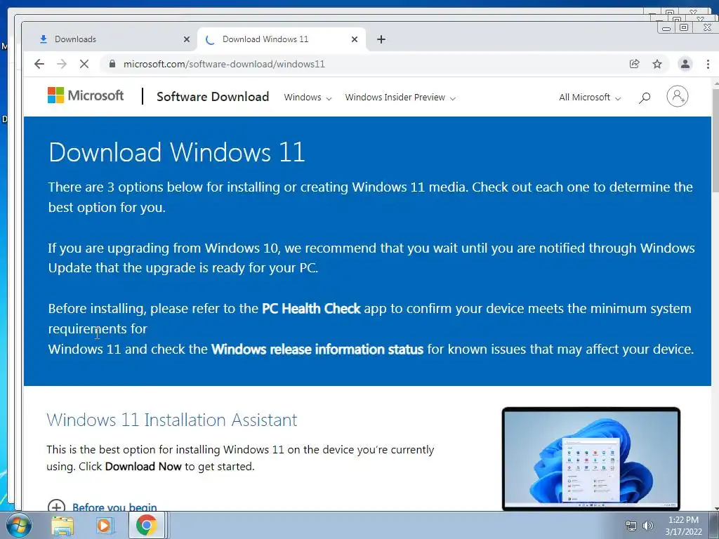The width and height of the screenshot is (719, 539).
Task: Click the site search magnifier icon
Action: pyautogui.click(x=645, y=97)
